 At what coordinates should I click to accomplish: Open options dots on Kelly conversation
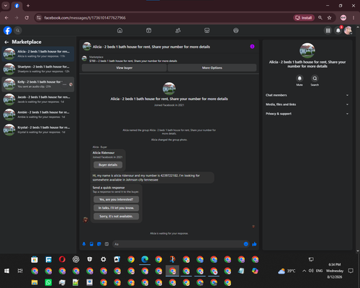(64, 84)
